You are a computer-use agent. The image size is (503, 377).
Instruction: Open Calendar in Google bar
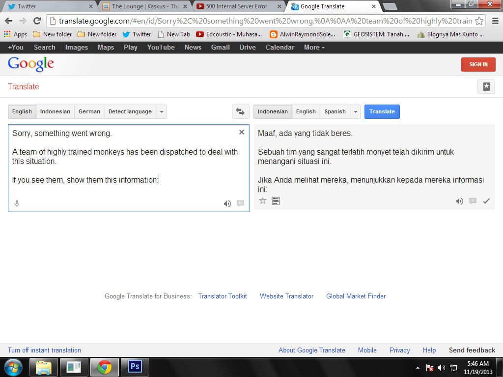click(x=279, y=48)
